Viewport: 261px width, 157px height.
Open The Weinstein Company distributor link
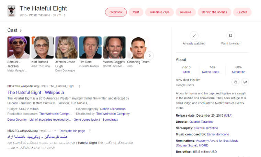[x=113, y=114]
